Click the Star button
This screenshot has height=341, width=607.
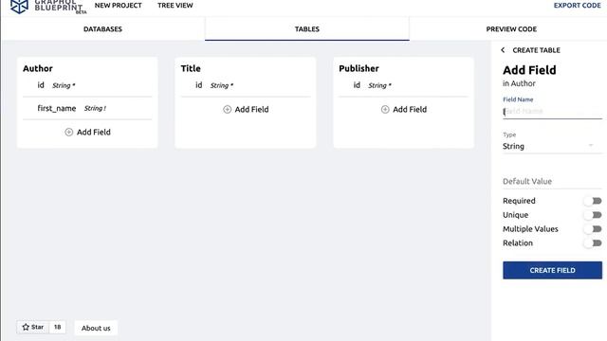point(33,327)
